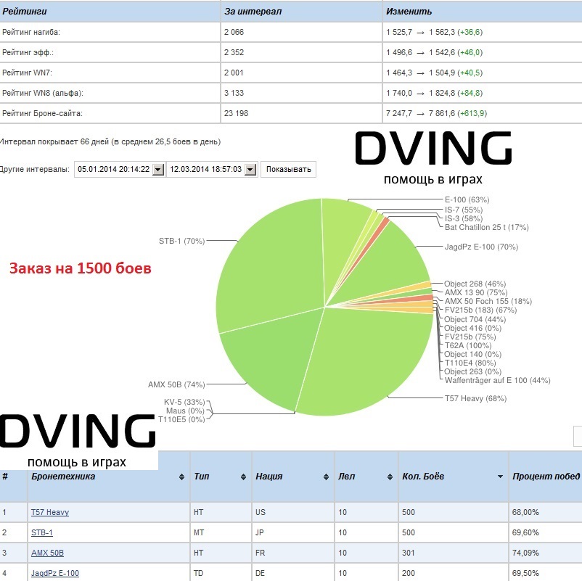
Task: Click the Изменить column header
Action: point(409,12)
